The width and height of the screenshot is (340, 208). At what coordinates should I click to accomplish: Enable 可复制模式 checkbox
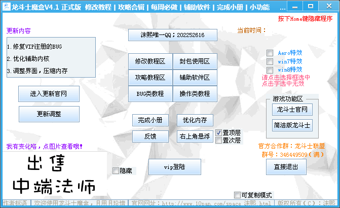click(x=238, y=195)
